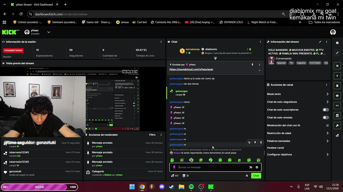
Task: Open the shop icon with 0 count
Action: pyautogui.click(x=185, y=176)
